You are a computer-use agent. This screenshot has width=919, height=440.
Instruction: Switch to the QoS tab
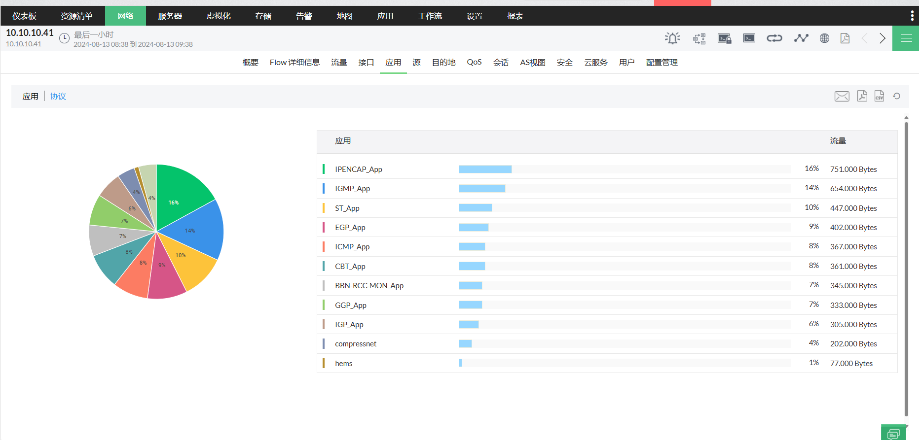pos(474,63)
